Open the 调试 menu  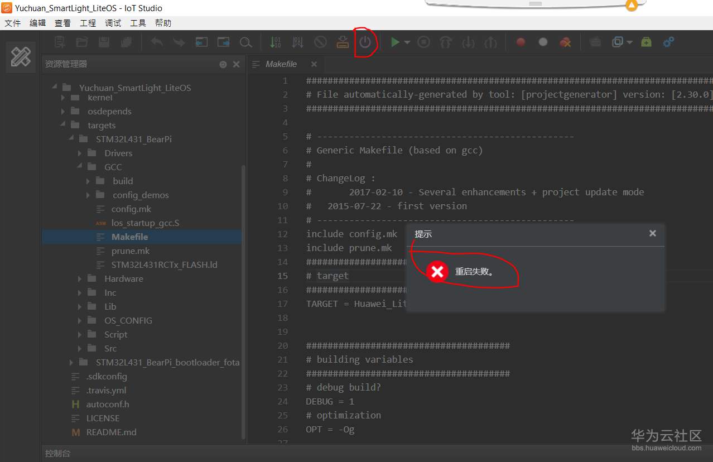(113, 23)
